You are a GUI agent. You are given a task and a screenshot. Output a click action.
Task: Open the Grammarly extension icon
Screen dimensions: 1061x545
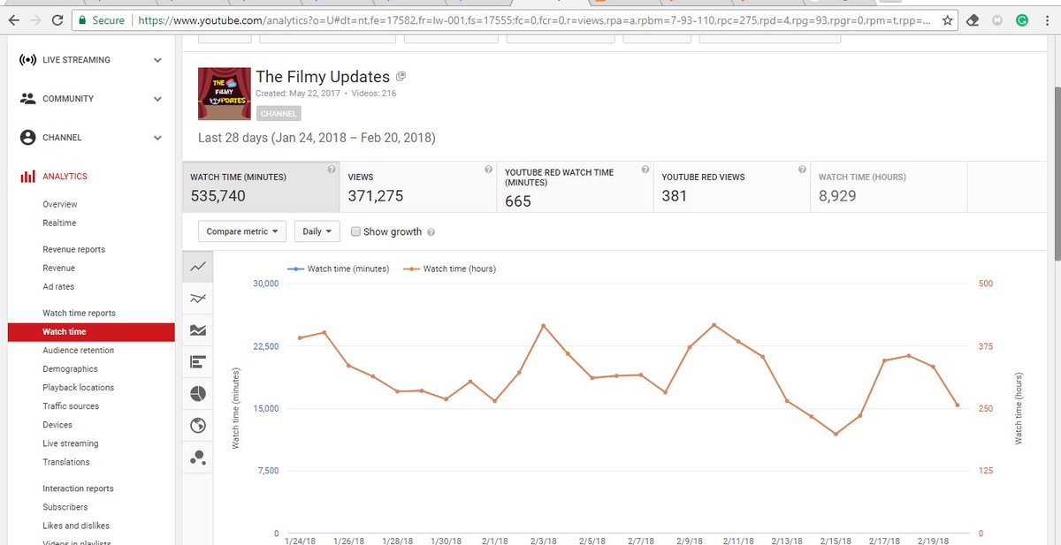tap(1021, 19)
